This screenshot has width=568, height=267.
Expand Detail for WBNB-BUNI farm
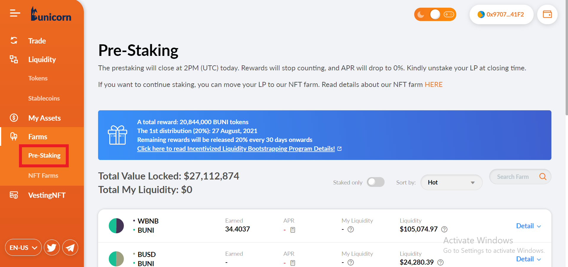coord(529,226)
